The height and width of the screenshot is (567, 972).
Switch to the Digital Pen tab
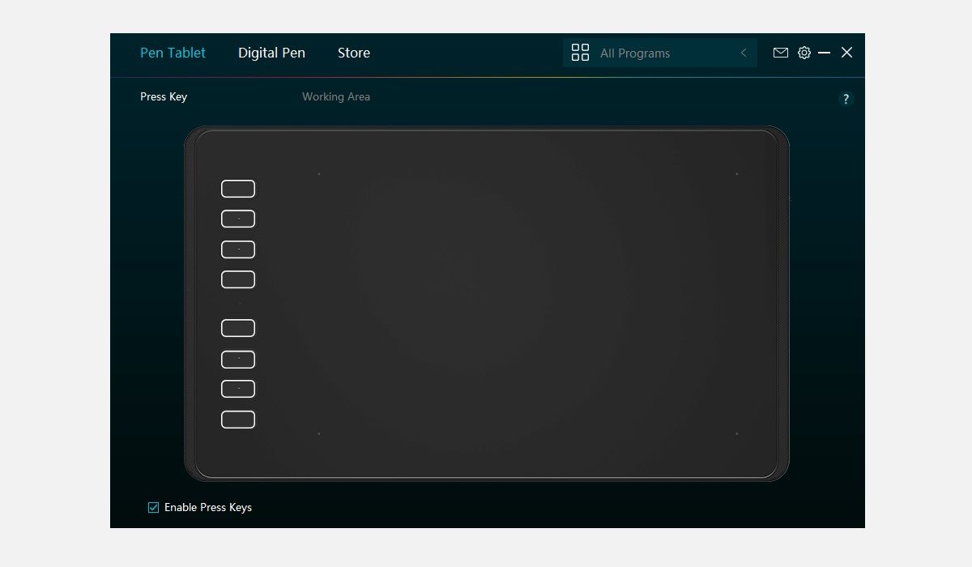coord(271,53)
